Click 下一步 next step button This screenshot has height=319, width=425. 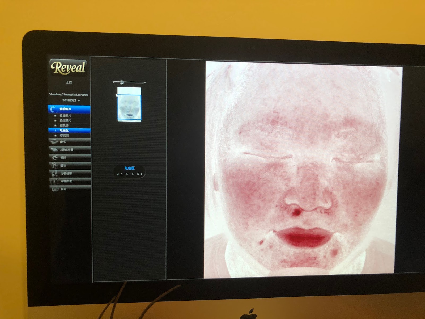coord(137,174)
